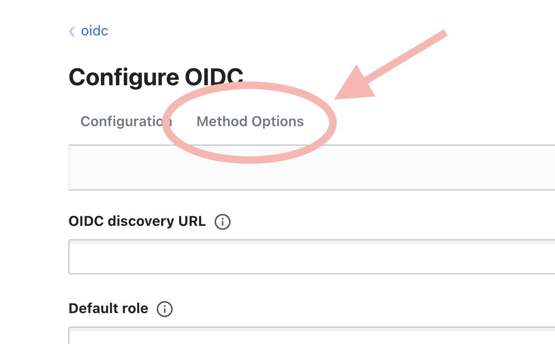The image size is (555, 344).
Task: Open the Method Options tab
Action: click(x=250, y=122)
